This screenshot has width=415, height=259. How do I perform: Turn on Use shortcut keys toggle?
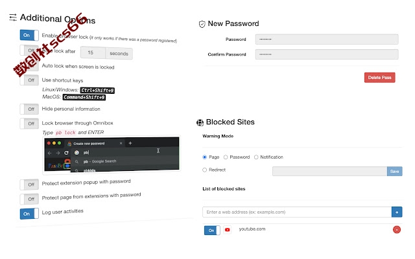[x=29, y=80]
